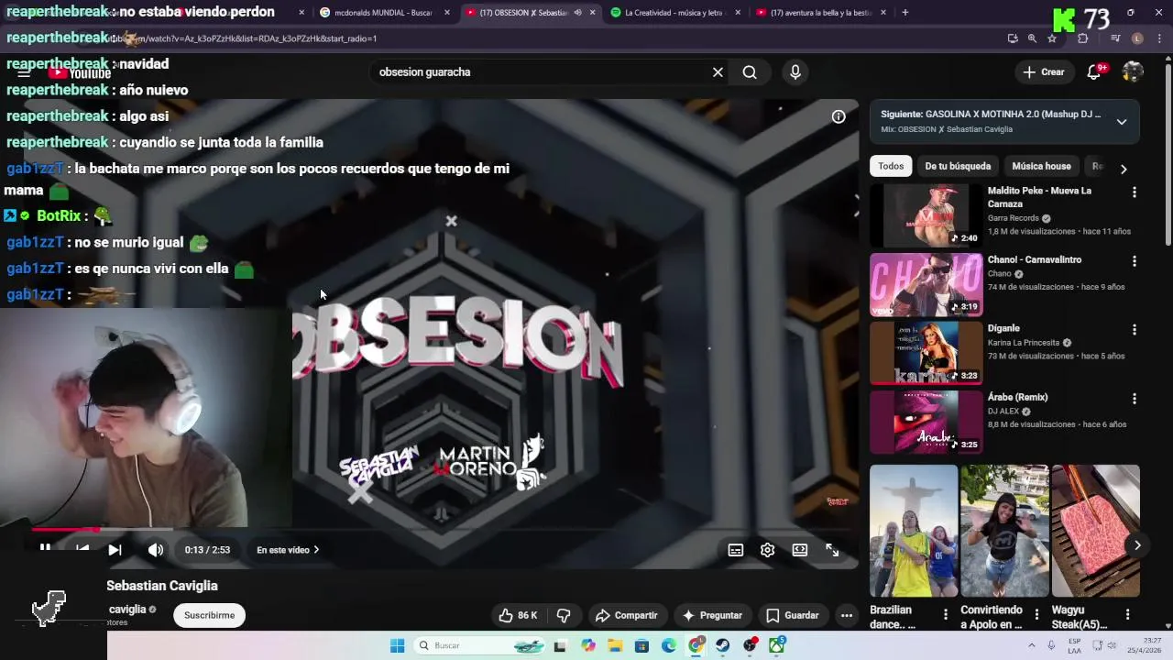Bookmark this page with star icon

(1052, 38)
